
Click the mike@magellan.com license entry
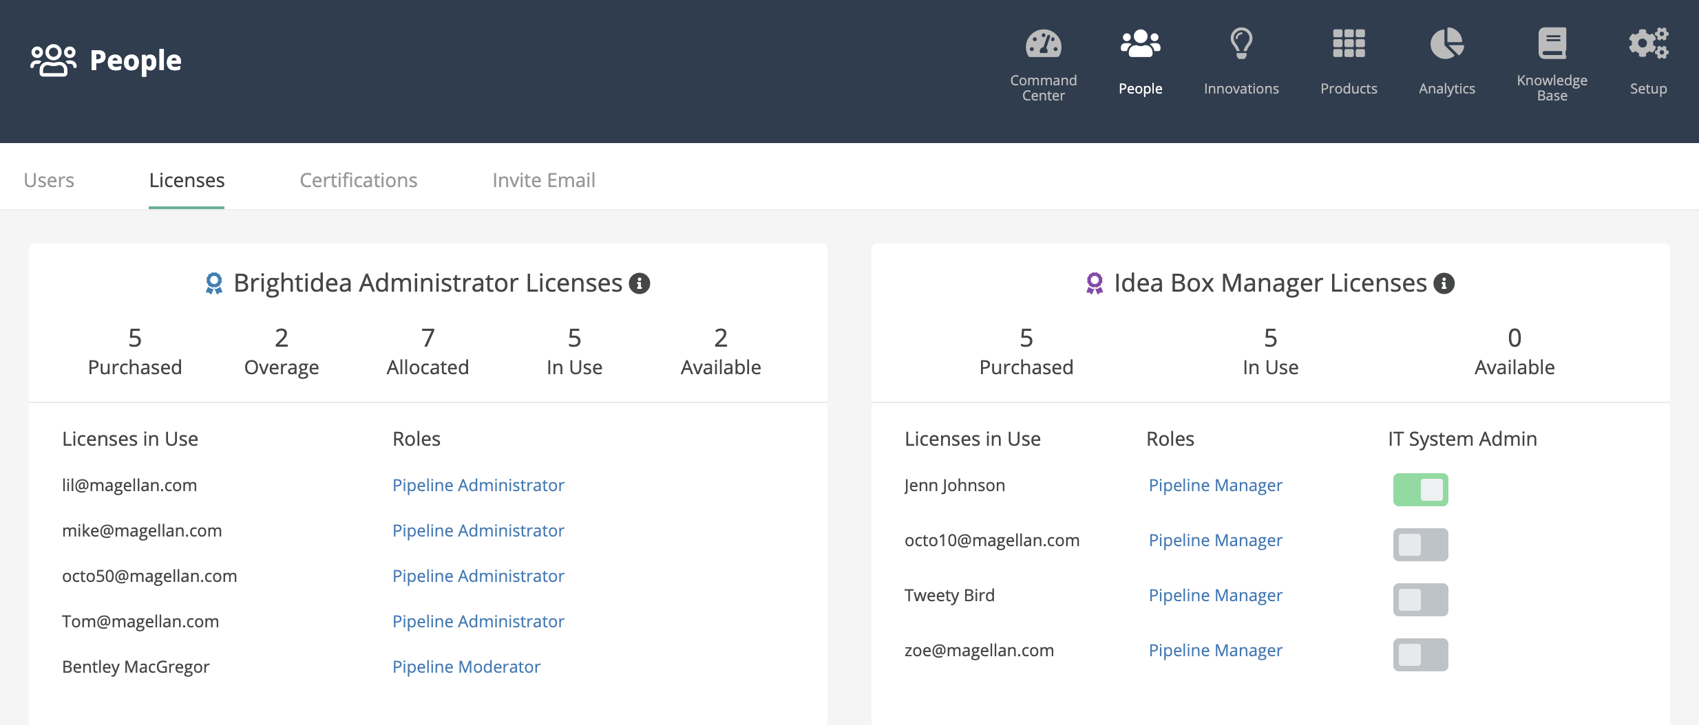[142, 531]
